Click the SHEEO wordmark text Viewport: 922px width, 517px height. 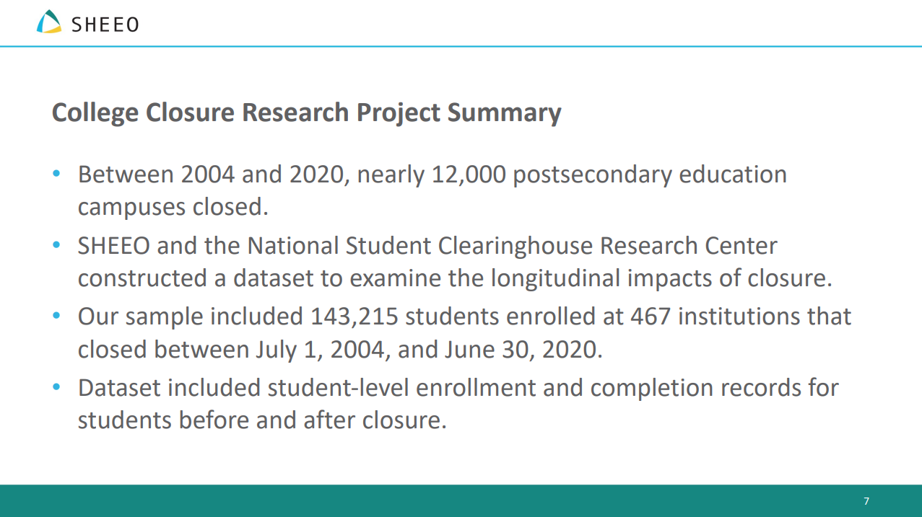[x=105, y=25]
